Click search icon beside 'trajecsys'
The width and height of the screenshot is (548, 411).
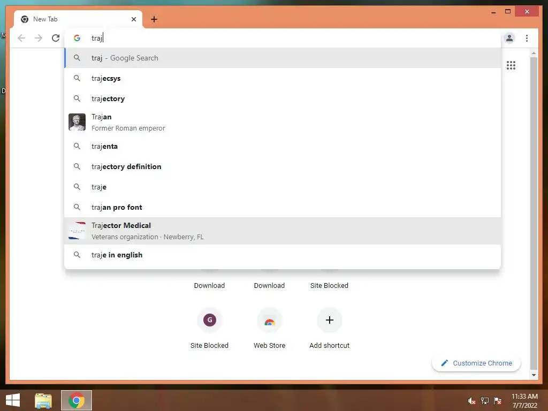tap(77, 78)
